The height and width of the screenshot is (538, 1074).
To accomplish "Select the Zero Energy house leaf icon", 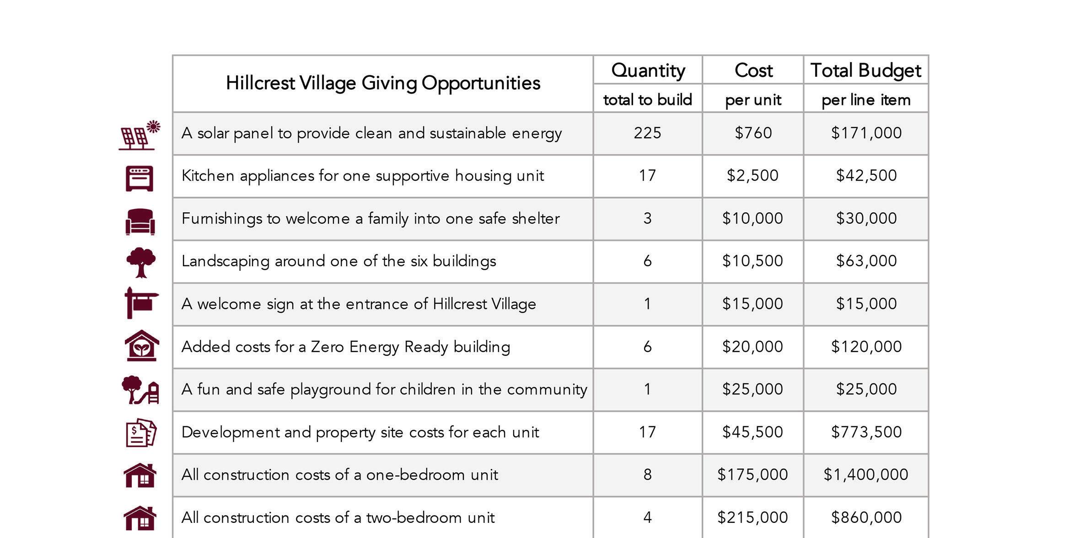I will click(x=142, y=345).
